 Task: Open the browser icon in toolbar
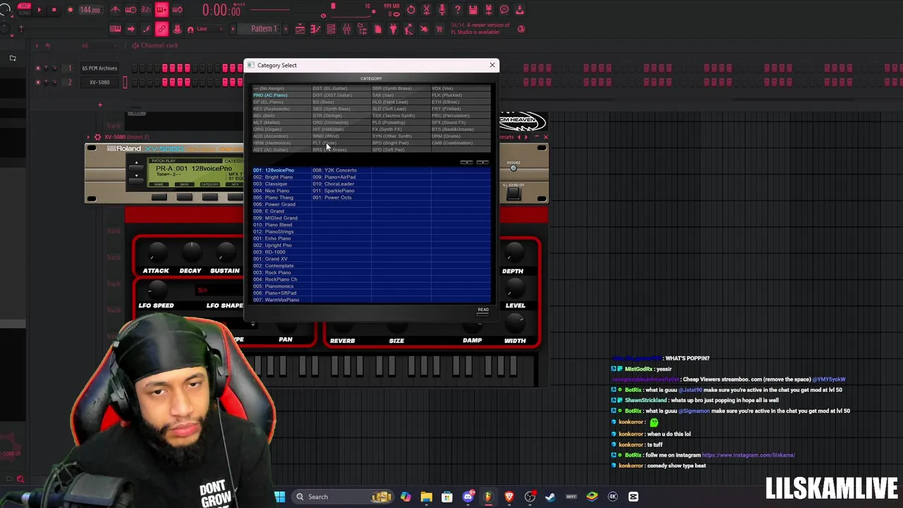362,28
